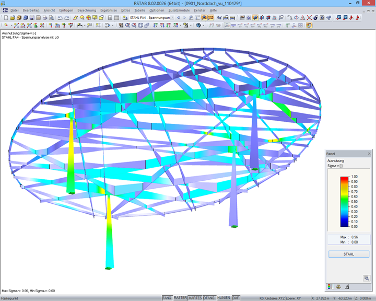The image size is (376, 301).
Task: Expand new node tool dropdown arrow
Action: tap(11, 26)
